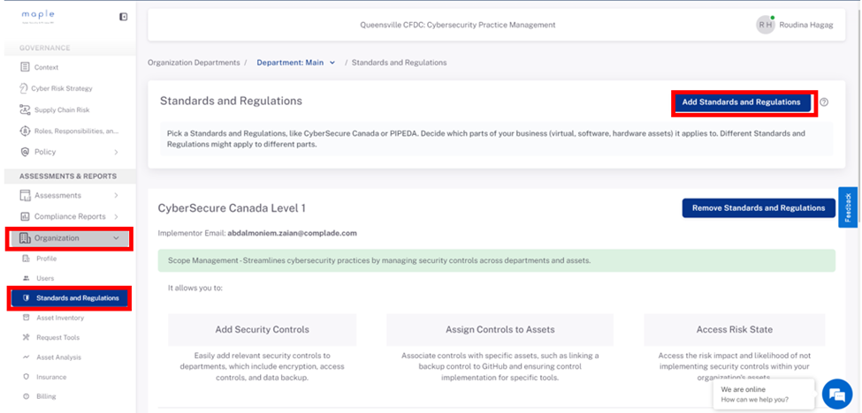Image resolution: width=862 pixels, height=413 pixels.
Task: Click the Profile icon
Action: (26, 259)
